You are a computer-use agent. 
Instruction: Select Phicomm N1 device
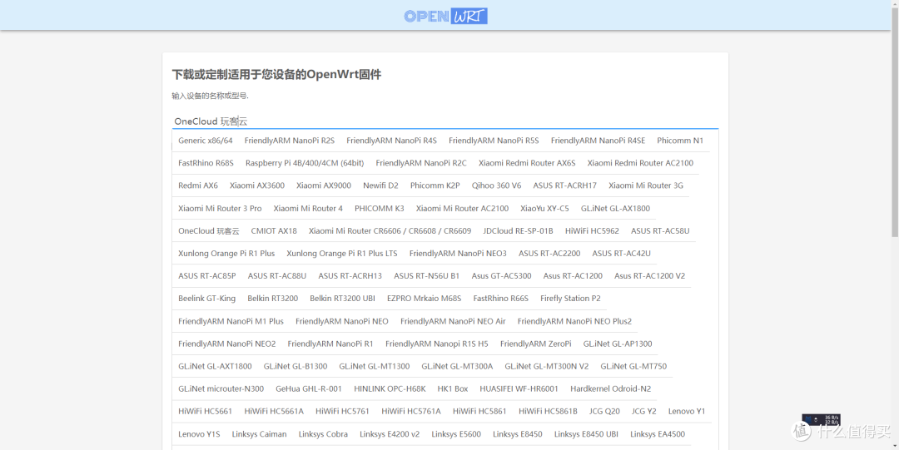(680, 141)
